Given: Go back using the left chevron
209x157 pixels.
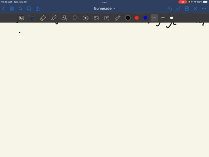Looking at the screenshot, I should (x=3, y=9).
